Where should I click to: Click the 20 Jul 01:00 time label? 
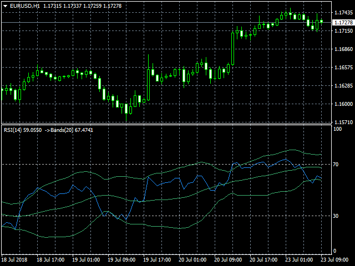[192, 260]
